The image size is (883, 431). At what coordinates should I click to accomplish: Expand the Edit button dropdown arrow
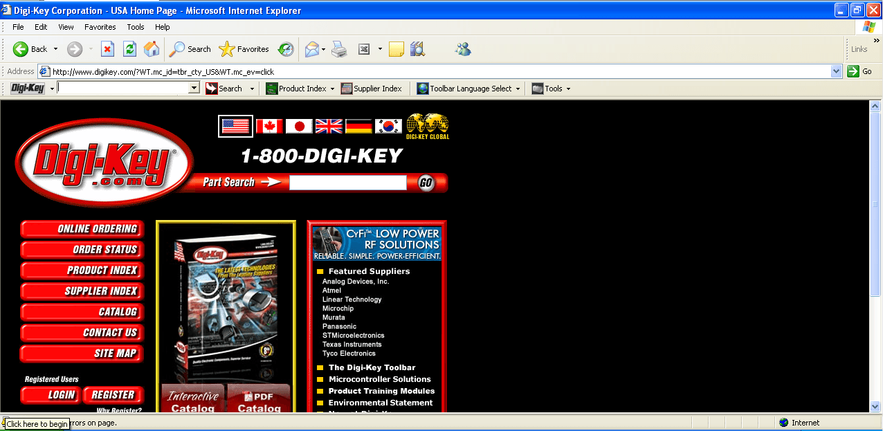tap(380, 49)
